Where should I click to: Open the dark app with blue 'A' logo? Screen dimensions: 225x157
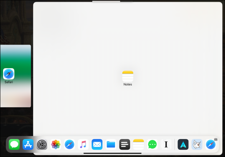(x=183, y=144)
